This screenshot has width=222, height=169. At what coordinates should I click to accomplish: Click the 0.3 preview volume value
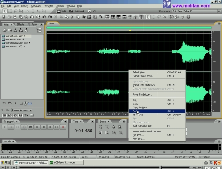pos(30,103)
